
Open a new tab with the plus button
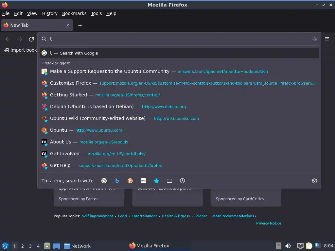point(80,25)
